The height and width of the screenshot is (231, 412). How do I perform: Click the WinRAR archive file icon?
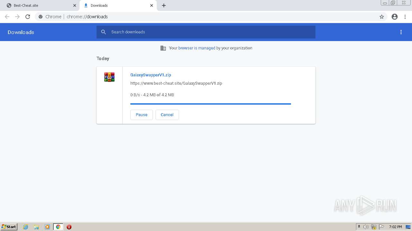pos(109,77)
